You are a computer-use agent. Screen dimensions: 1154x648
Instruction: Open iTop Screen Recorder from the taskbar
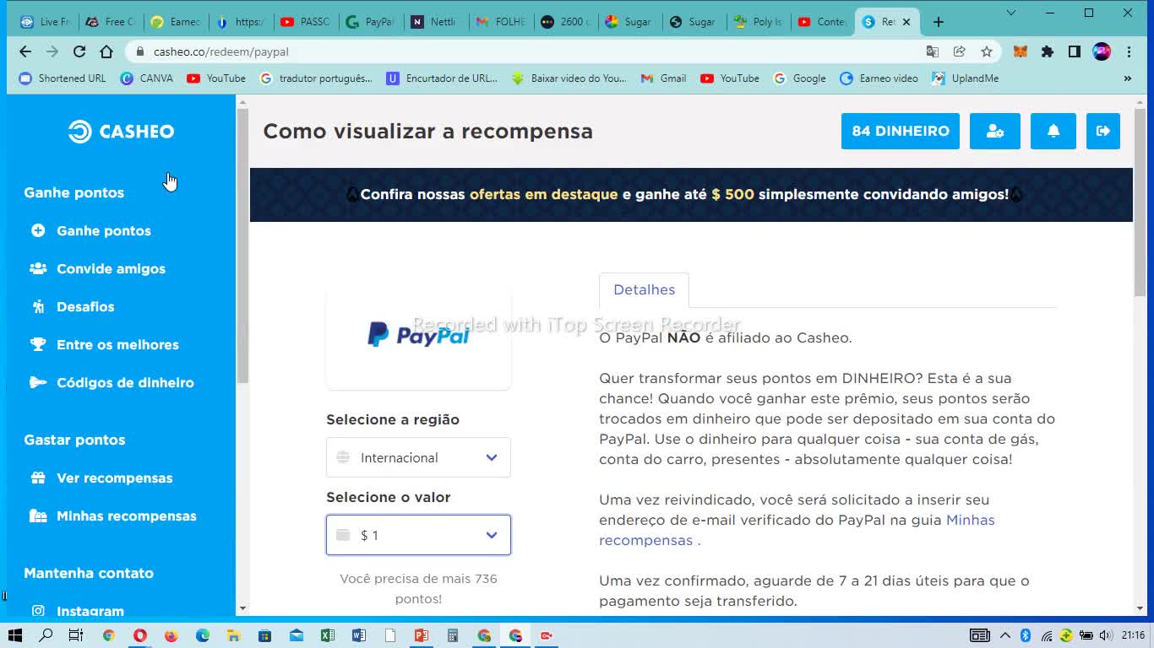tap(547, 635)
